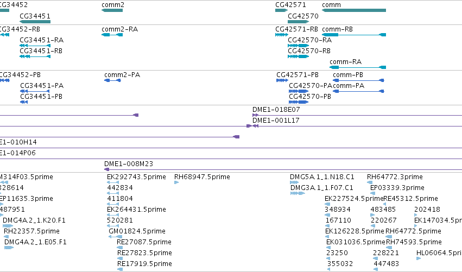Select EST RE27823.5prime

(119, 259)
